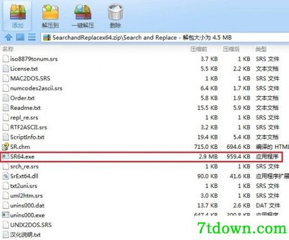Click the archive path address field
This screenshot has width=289, height=240.
pos(165,38)
